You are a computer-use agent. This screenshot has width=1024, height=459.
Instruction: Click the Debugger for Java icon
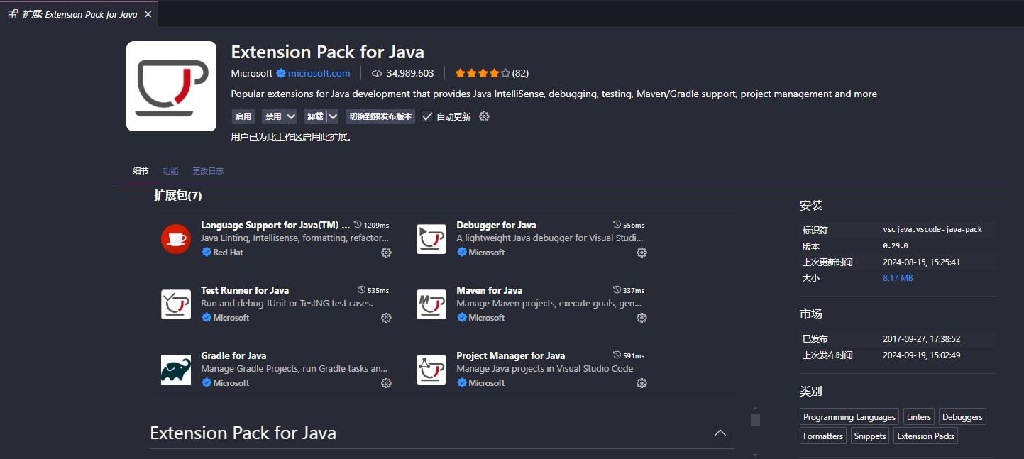click(431, 239)
